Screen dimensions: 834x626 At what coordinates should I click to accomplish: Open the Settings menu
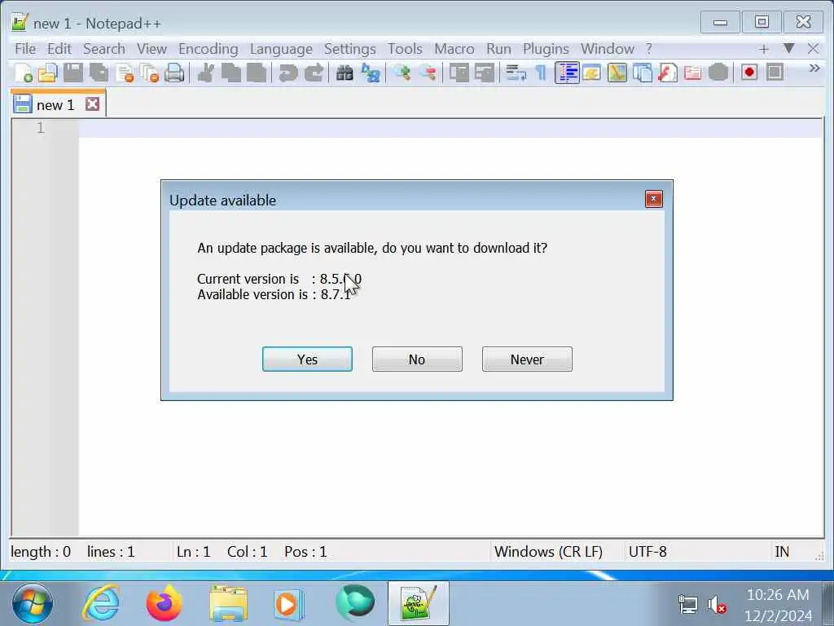(x=349, y=49)
